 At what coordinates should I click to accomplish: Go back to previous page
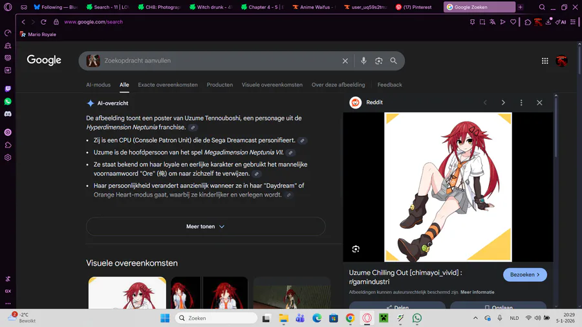pos(23,22)
